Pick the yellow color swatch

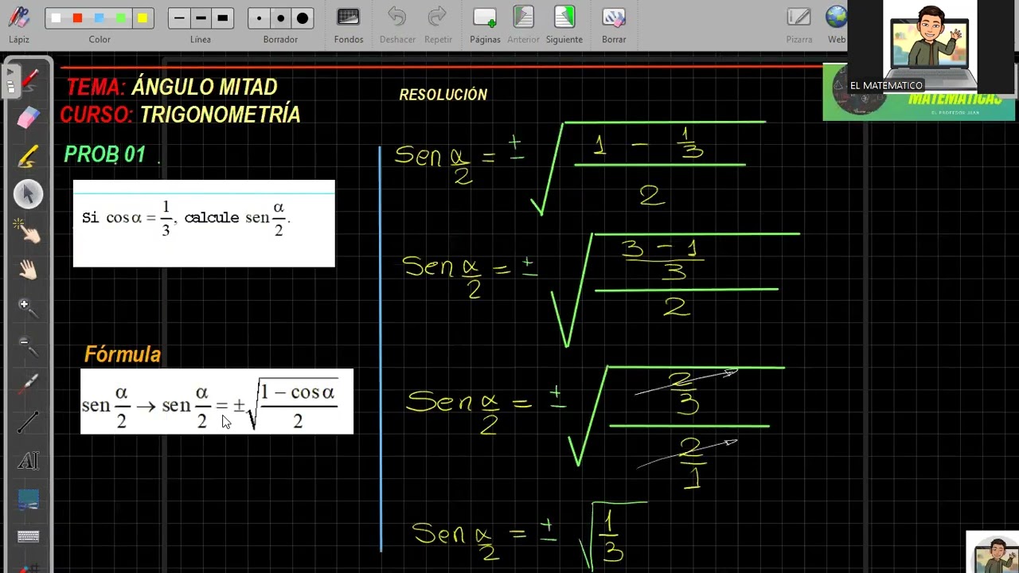142,18
